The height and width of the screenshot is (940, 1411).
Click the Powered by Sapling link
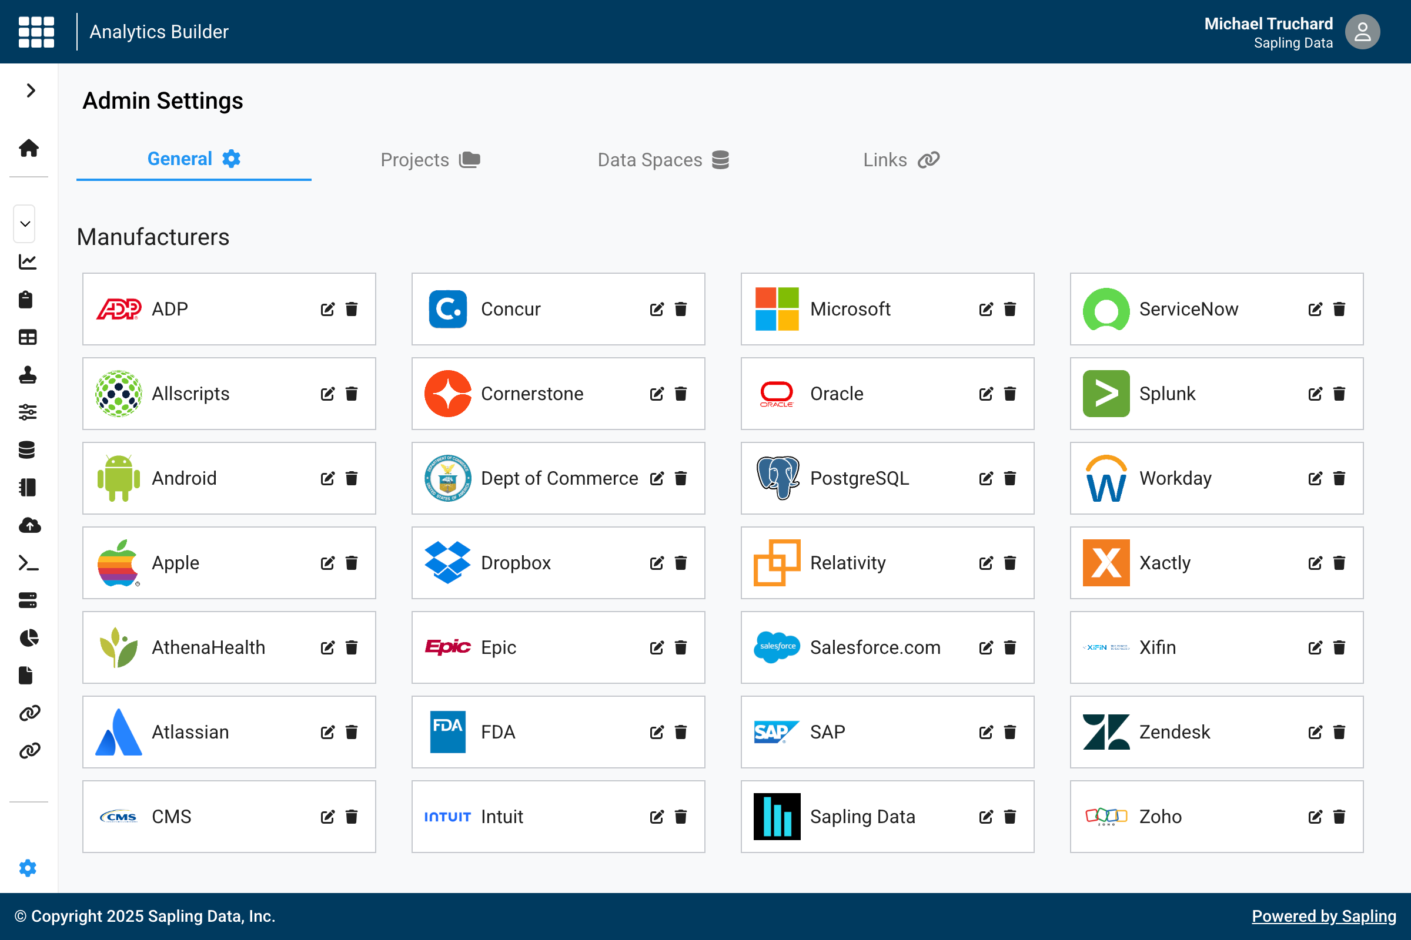click(x=1323, y=916)
